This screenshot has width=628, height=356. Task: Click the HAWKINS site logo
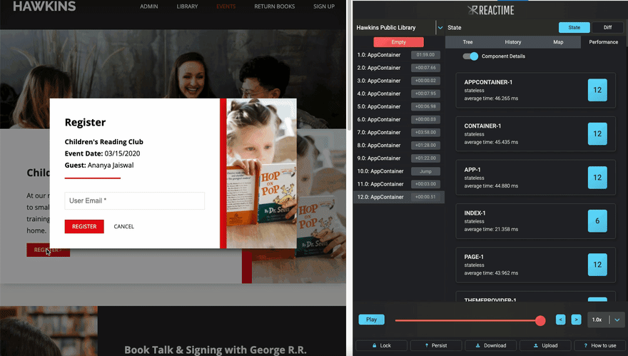[44, 6]
